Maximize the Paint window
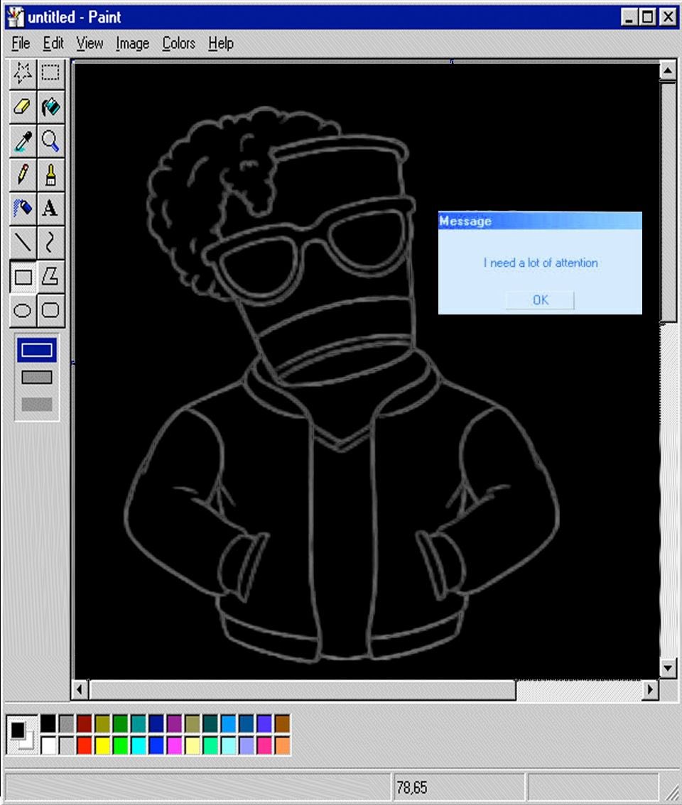 tap(646, 18)
